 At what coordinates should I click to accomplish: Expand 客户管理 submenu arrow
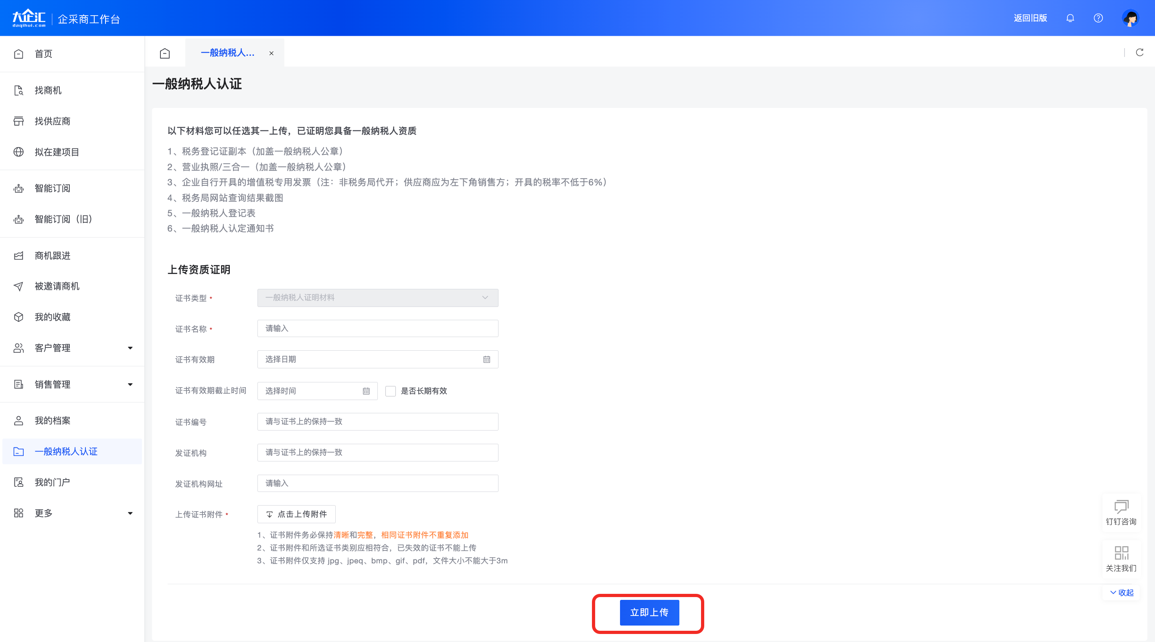pos(130,348)
